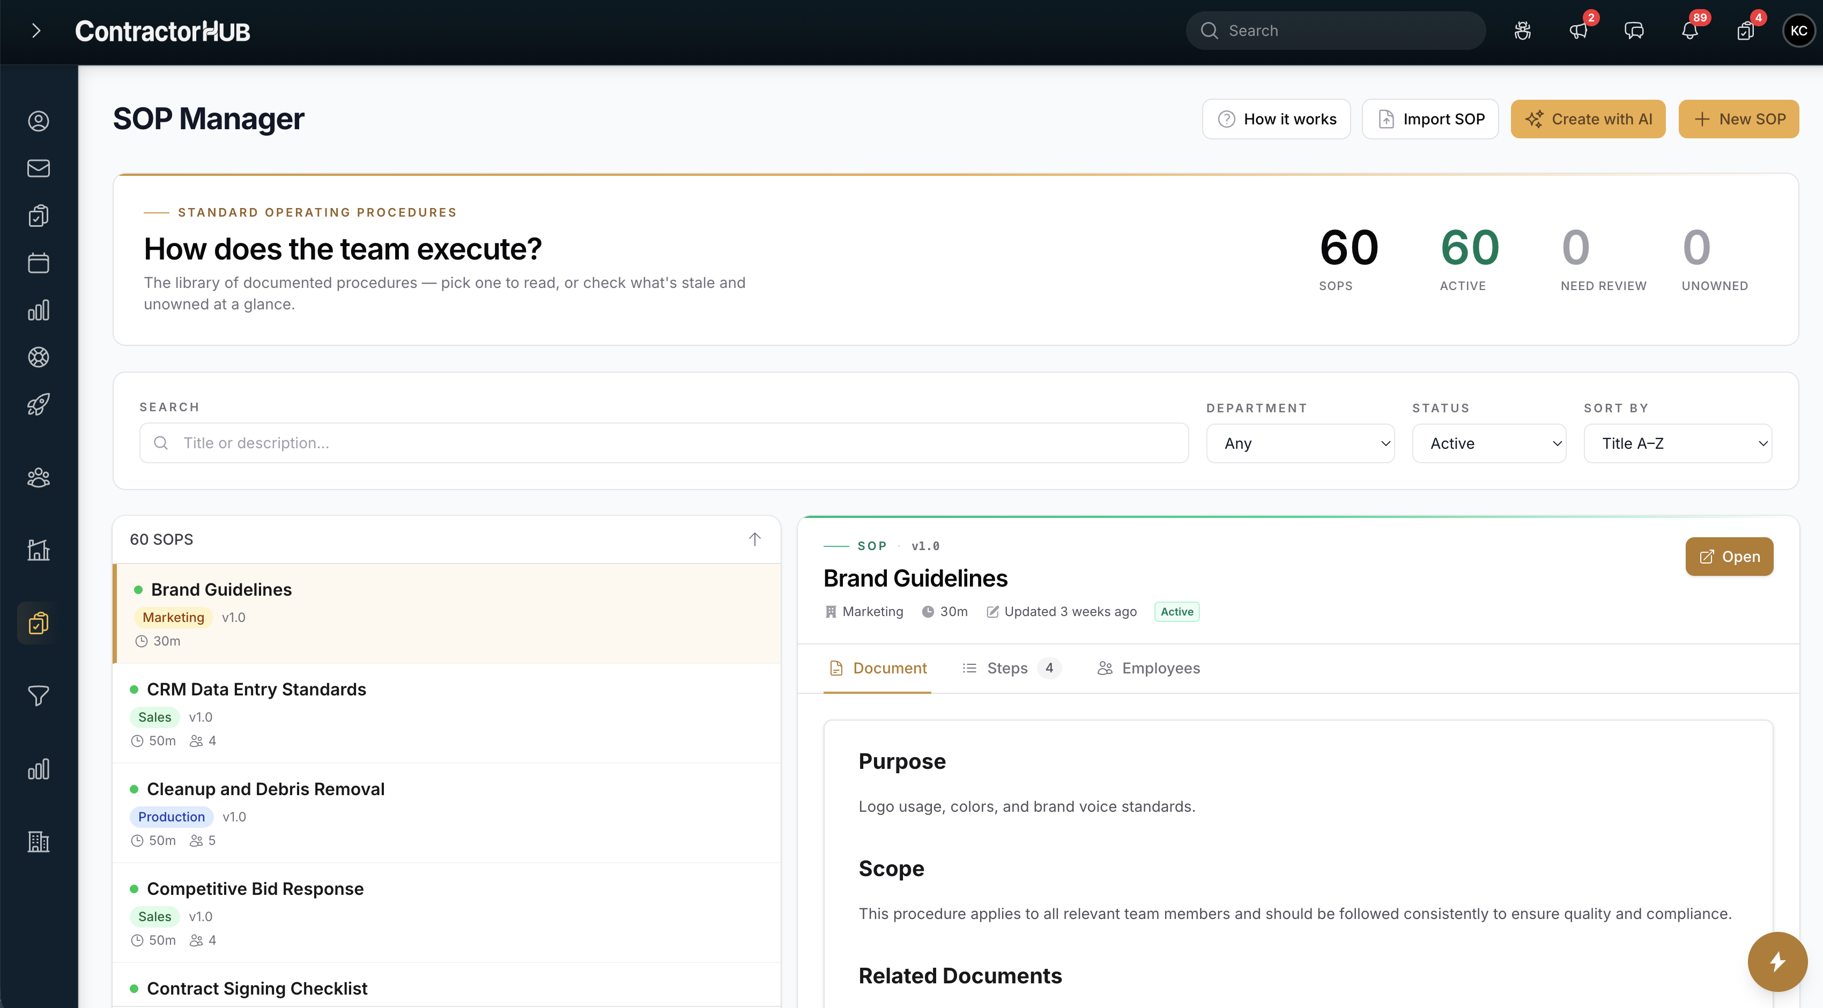1823x1008 pixels.
Task: Click the 0 Need Review stat
Action: [1603, 259]
